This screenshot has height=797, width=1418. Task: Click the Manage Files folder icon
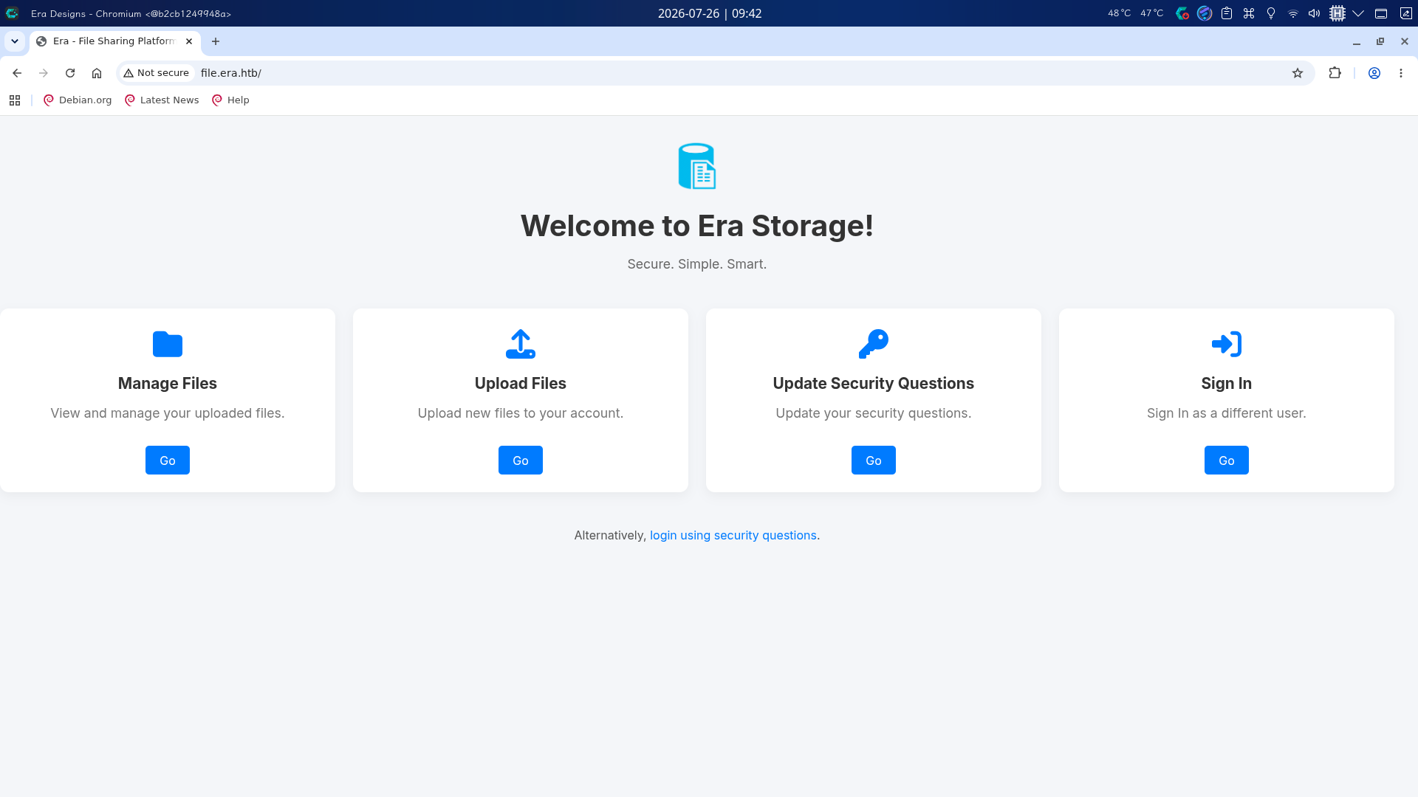pos(168,344)
